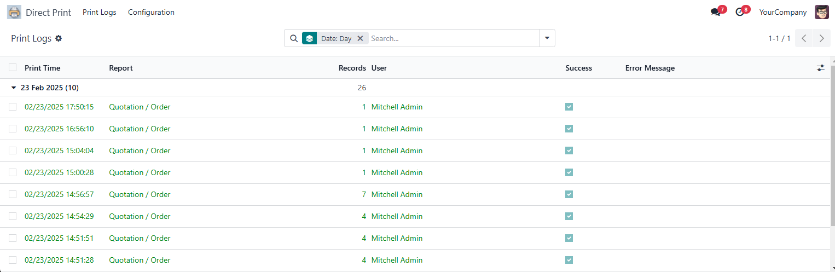Open the record 02/23/2025 14:56:57
Screen dimensions: 835x272
59,194
